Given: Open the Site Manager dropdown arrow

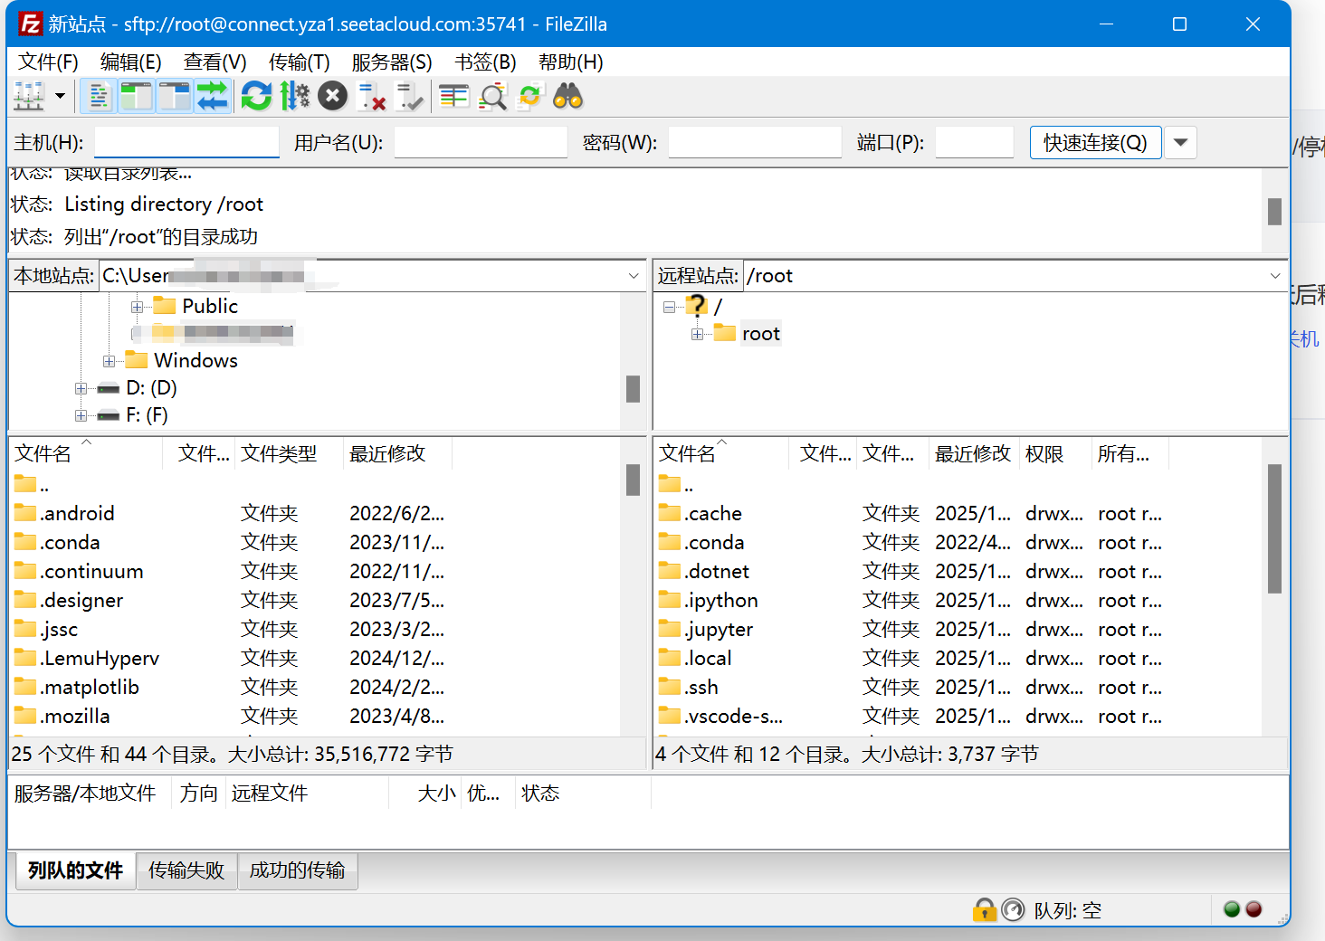Looking at the screenshot, I should click(x=60, y=96).
